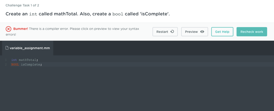274x111 pixels.
Task: Open the Get Help button
Action: point(222,32)
